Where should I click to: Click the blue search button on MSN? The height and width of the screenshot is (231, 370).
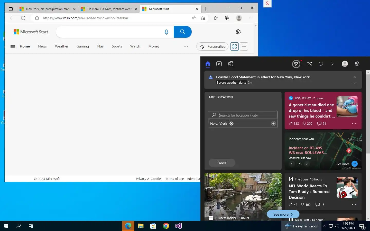point(183,32)
